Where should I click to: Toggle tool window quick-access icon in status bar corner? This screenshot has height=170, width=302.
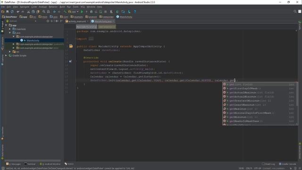click(3, 168)
